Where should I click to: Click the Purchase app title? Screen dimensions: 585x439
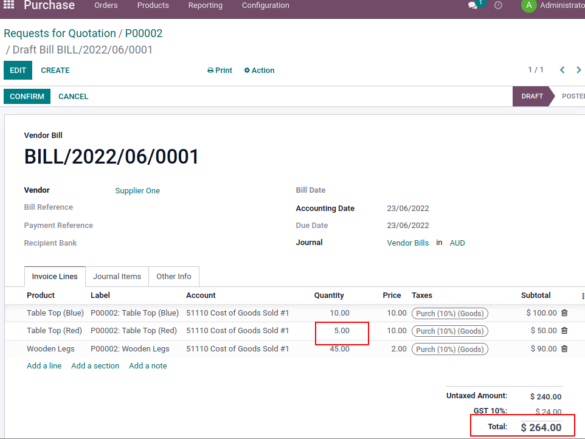coord(49,5)
